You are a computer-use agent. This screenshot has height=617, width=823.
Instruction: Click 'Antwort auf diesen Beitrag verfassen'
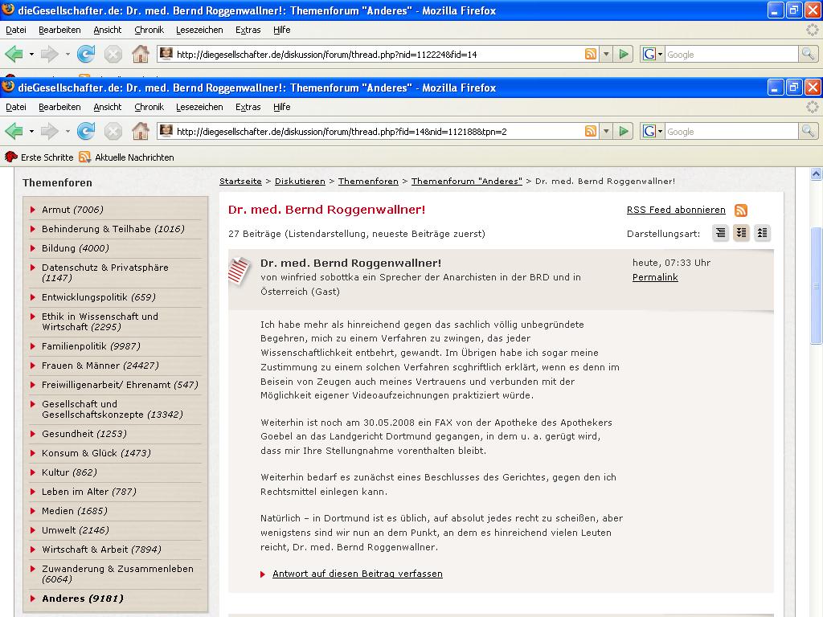click(357, 574)
